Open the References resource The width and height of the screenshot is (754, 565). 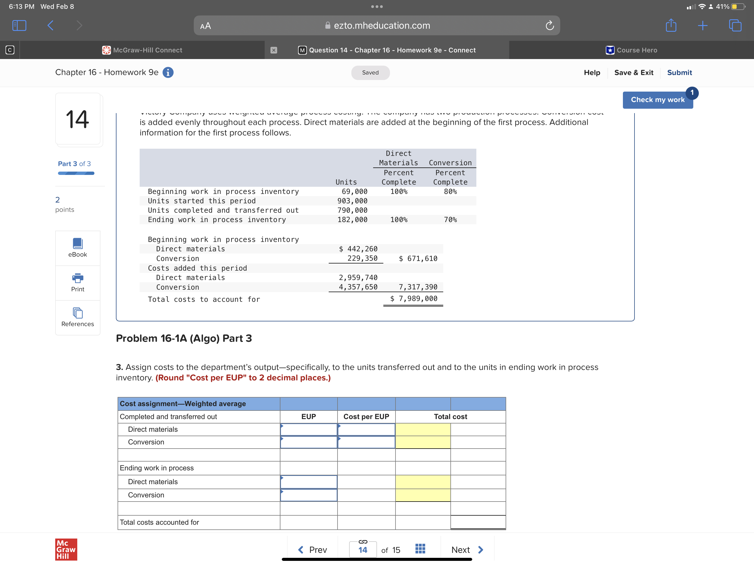[x=77, y=317]
